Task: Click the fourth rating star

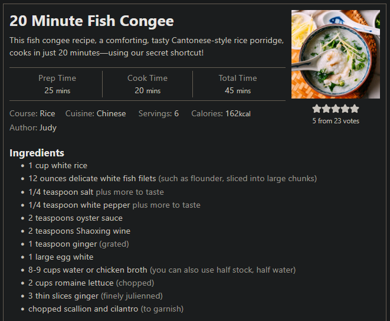Action: (x=345, y=109)
